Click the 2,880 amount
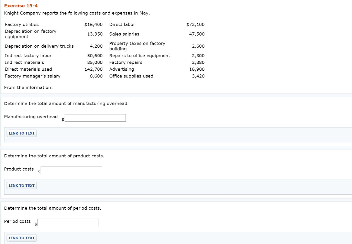 pyautogui.click(x=198, y=62)
